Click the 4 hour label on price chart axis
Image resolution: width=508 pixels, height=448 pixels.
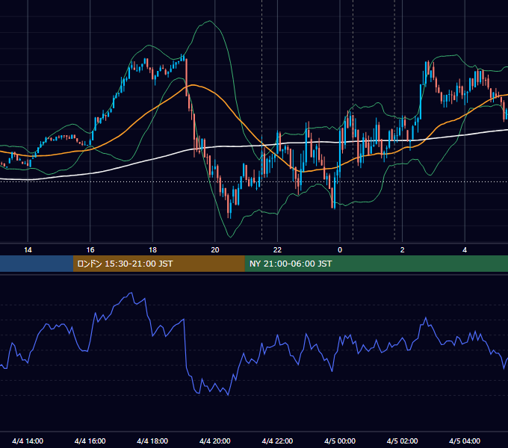[465, 250]
